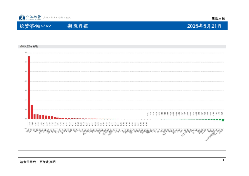Image resolution: width=249 pixels, height=176 pixels.
Task: Click the 66.18 value label below first bar
Action: click(x=29, y=124)
